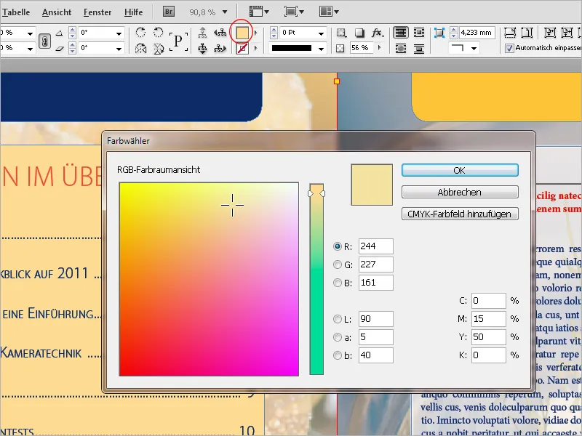Viewport: 582px width, 436px height.
Task: Select the R radio button
Action: point(338,246)
